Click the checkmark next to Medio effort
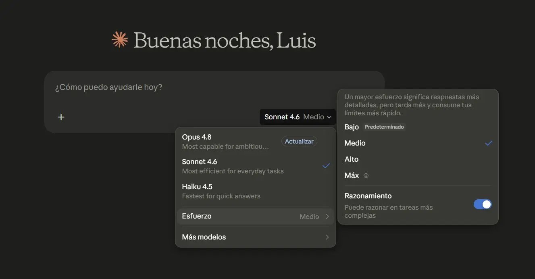 pyautogui.click(x=489, y=143)
